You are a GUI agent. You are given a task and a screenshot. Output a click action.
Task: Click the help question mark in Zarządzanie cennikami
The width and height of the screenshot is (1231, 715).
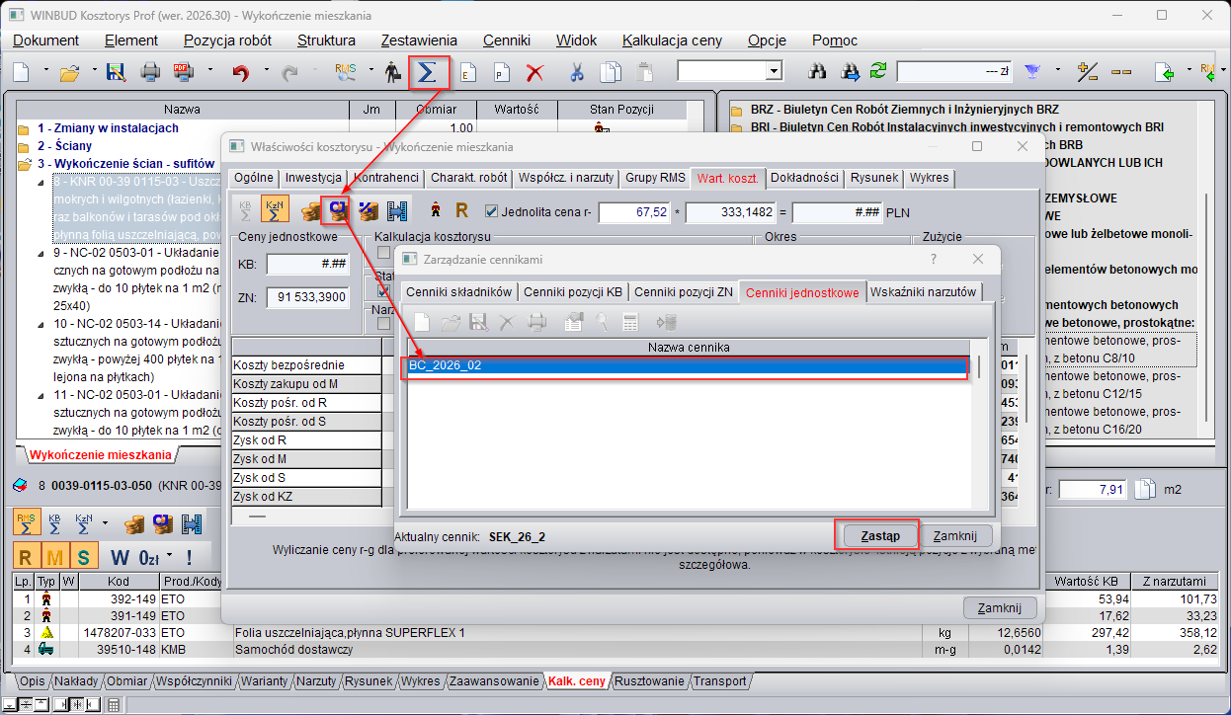coord(934,259)
